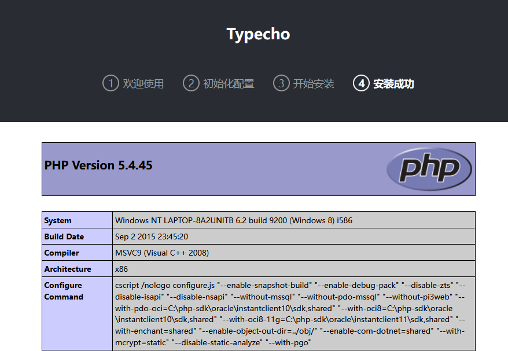Viewport: 508px width, 351px height.
Task: Select the 开始安装 step label
Action: 314,84
